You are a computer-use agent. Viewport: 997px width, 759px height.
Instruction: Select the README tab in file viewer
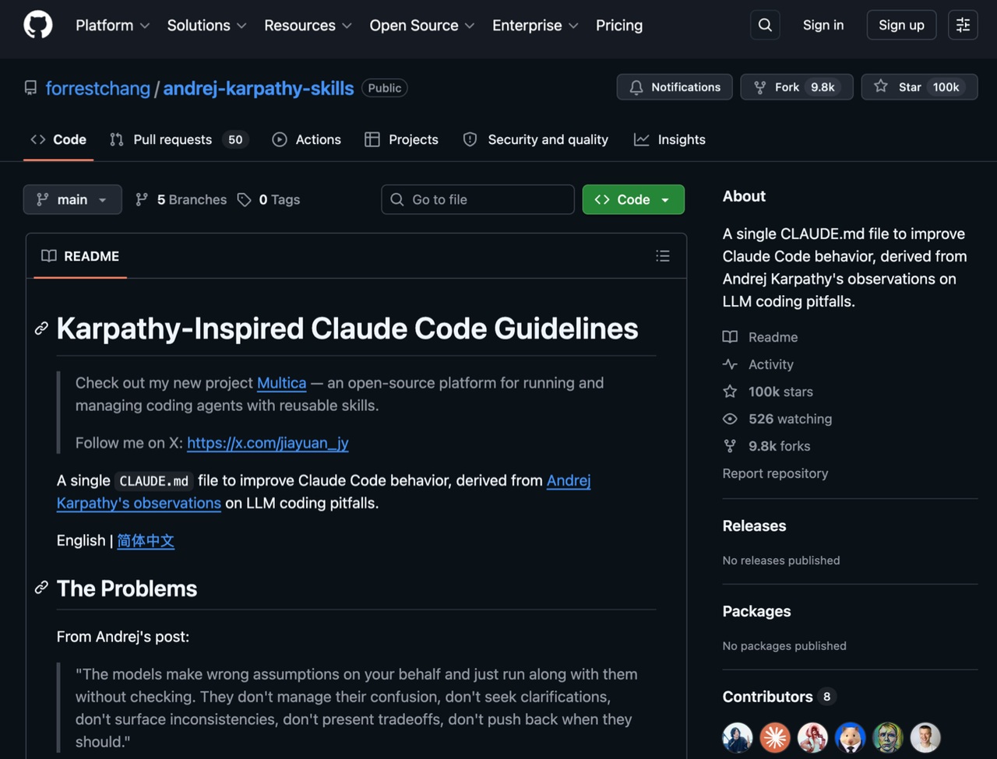click(x=80, y=256)
